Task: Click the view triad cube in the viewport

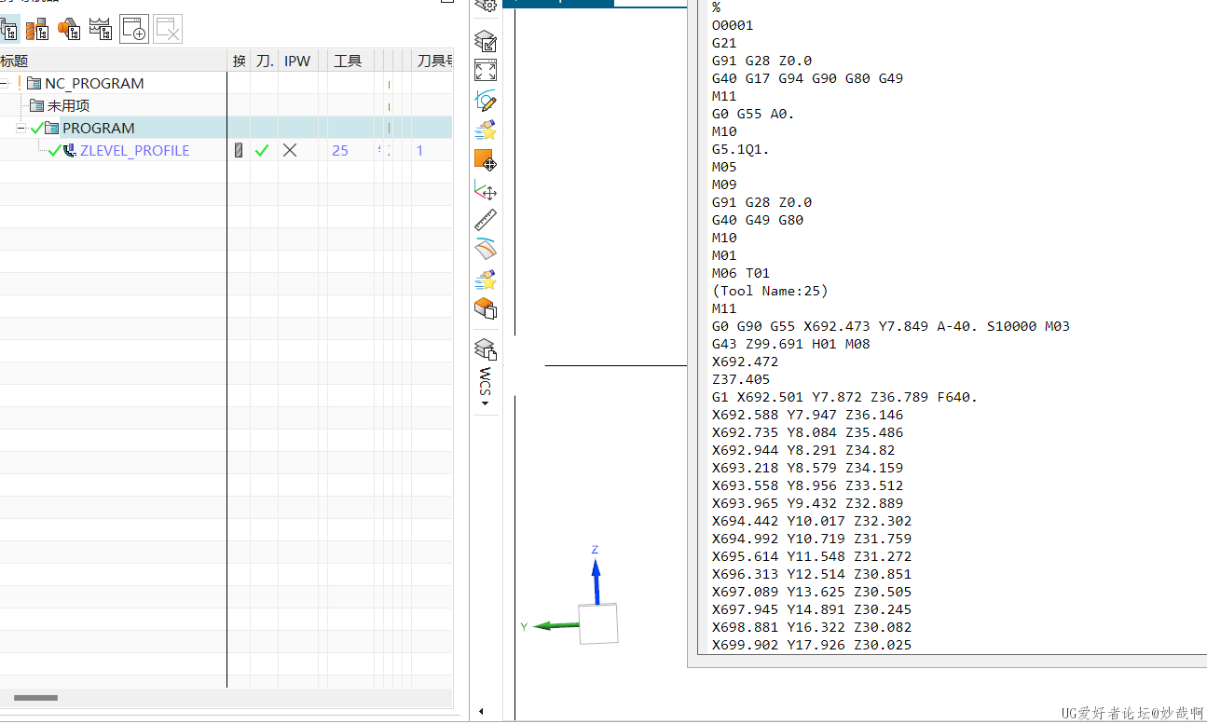Action: [597, 623]
